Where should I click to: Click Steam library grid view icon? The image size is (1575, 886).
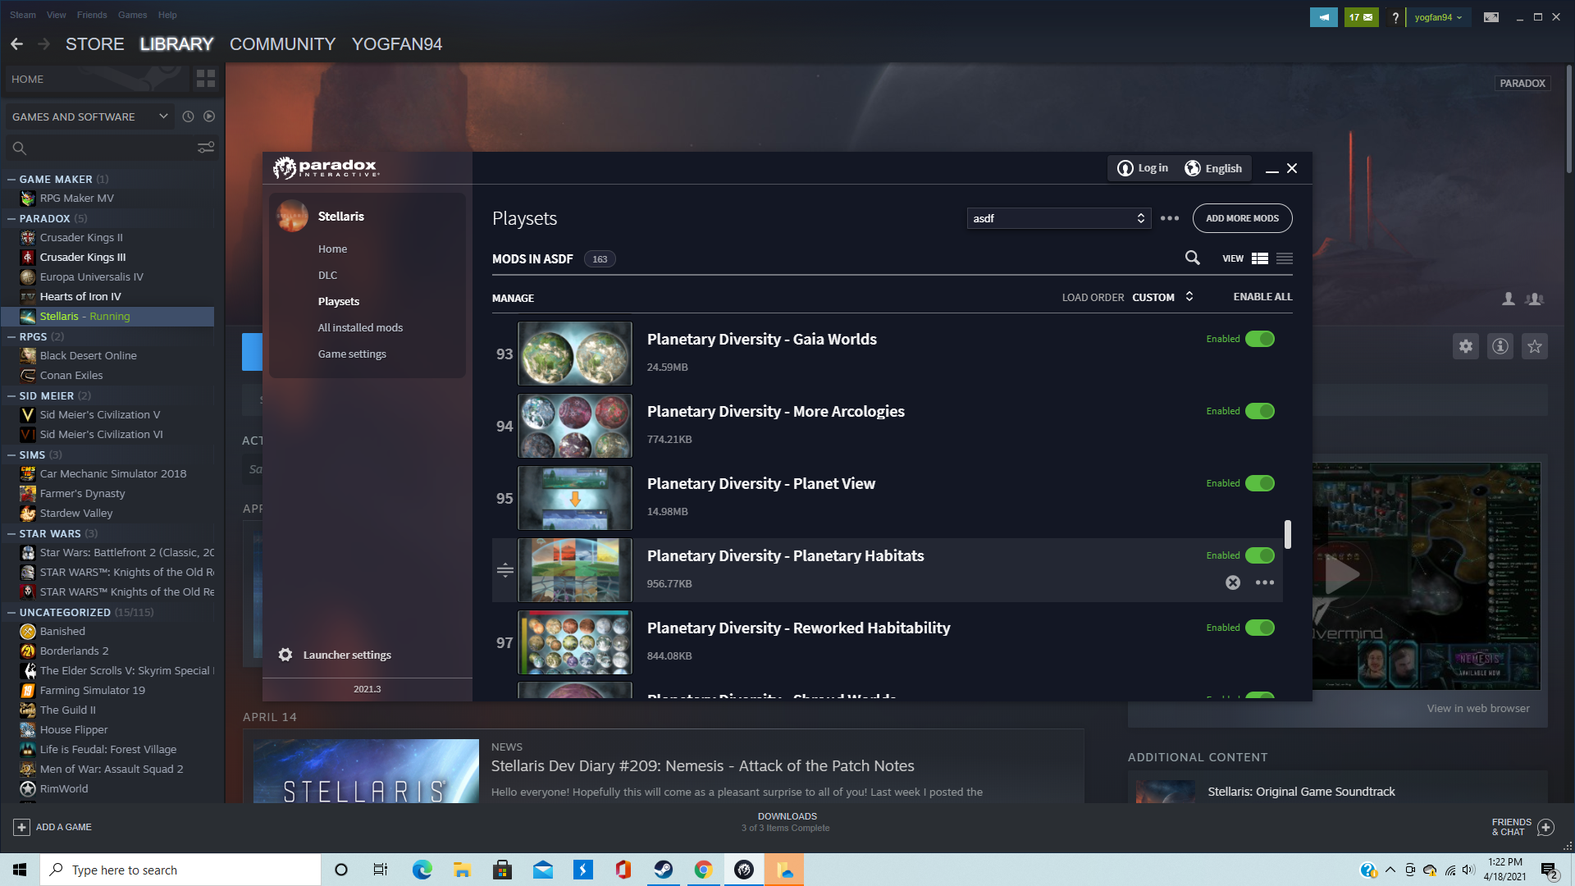click(x=206, y=79)
